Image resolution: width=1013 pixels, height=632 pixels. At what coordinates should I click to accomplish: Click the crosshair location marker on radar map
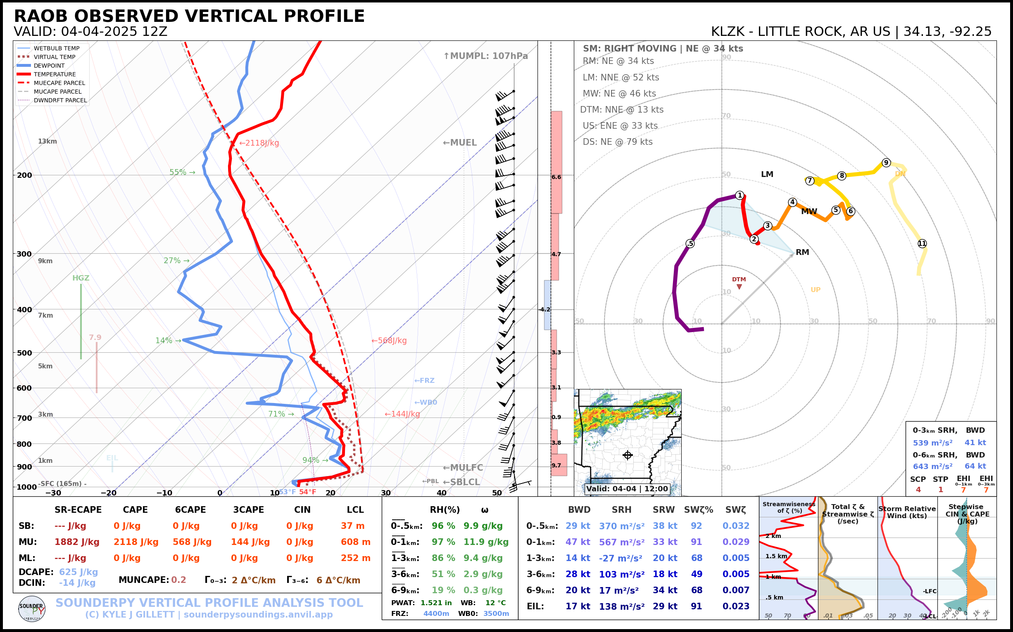(627, 455)
